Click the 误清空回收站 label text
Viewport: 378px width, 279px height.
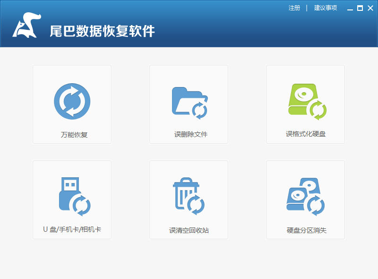pos(189,230)
